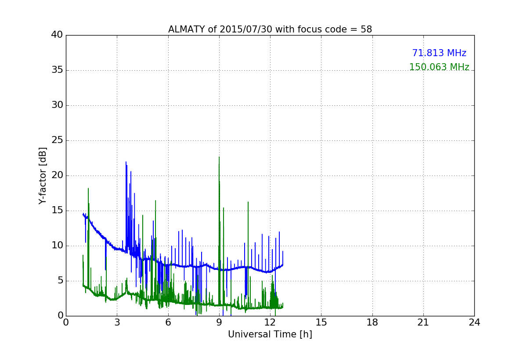The height and width of the screenshot is (351, 527).
Task: Click y-axis tick label '40'
Action: [57, 35]
